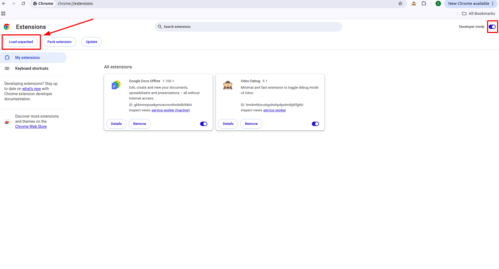
Task: Click the browser back arrow
Action: click(4, 4)
